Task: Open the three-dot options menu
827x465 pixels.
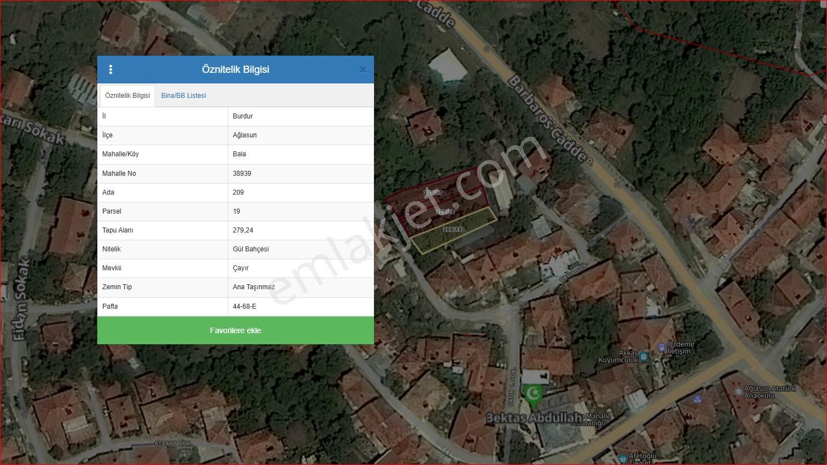Action: (x=111, y=70)
